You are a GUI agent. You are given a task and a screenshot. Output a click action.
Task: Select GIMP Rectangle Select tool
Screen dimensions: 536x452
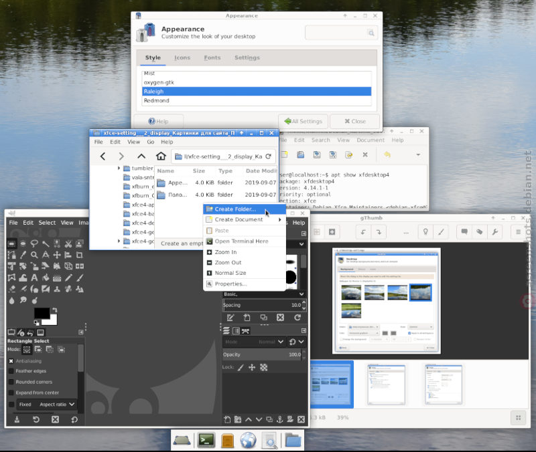point(11,243)
